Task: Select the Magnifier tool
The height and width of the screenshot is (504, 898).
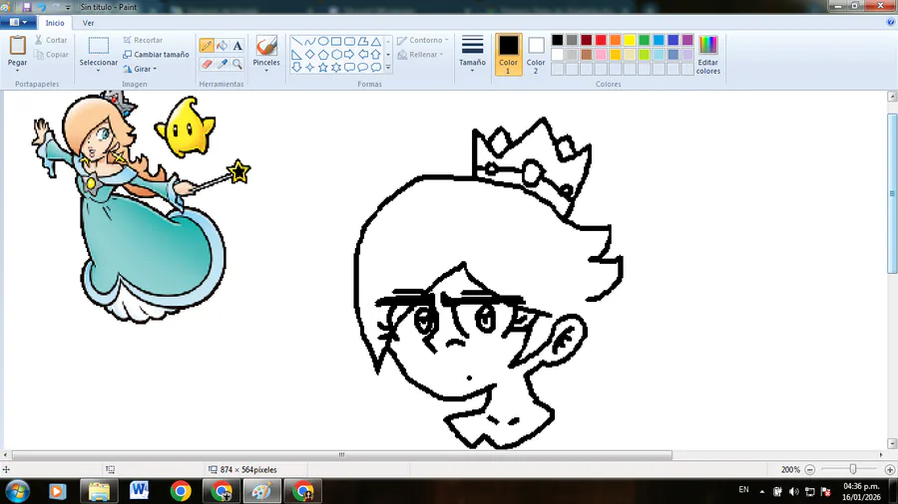Action: (x=237, y=64)
